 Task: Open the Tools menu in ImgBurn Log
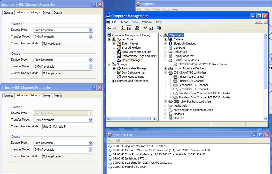click(x=127, y=141)
